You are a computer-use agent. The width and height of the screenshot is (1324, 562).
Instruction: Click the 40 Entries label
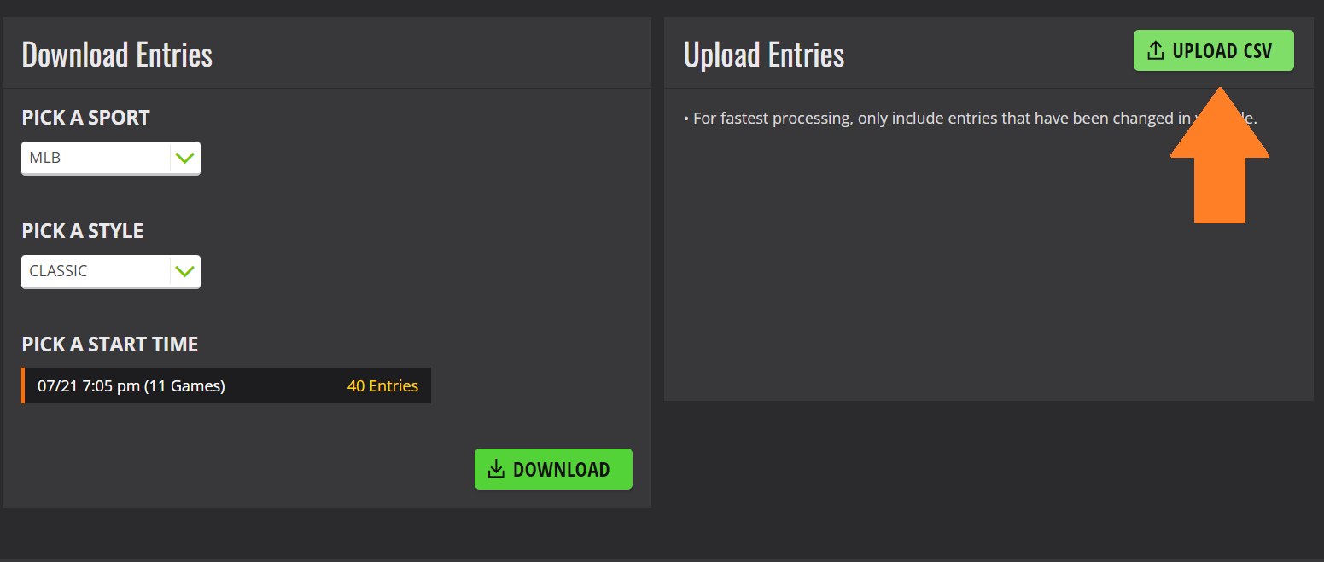382,385
